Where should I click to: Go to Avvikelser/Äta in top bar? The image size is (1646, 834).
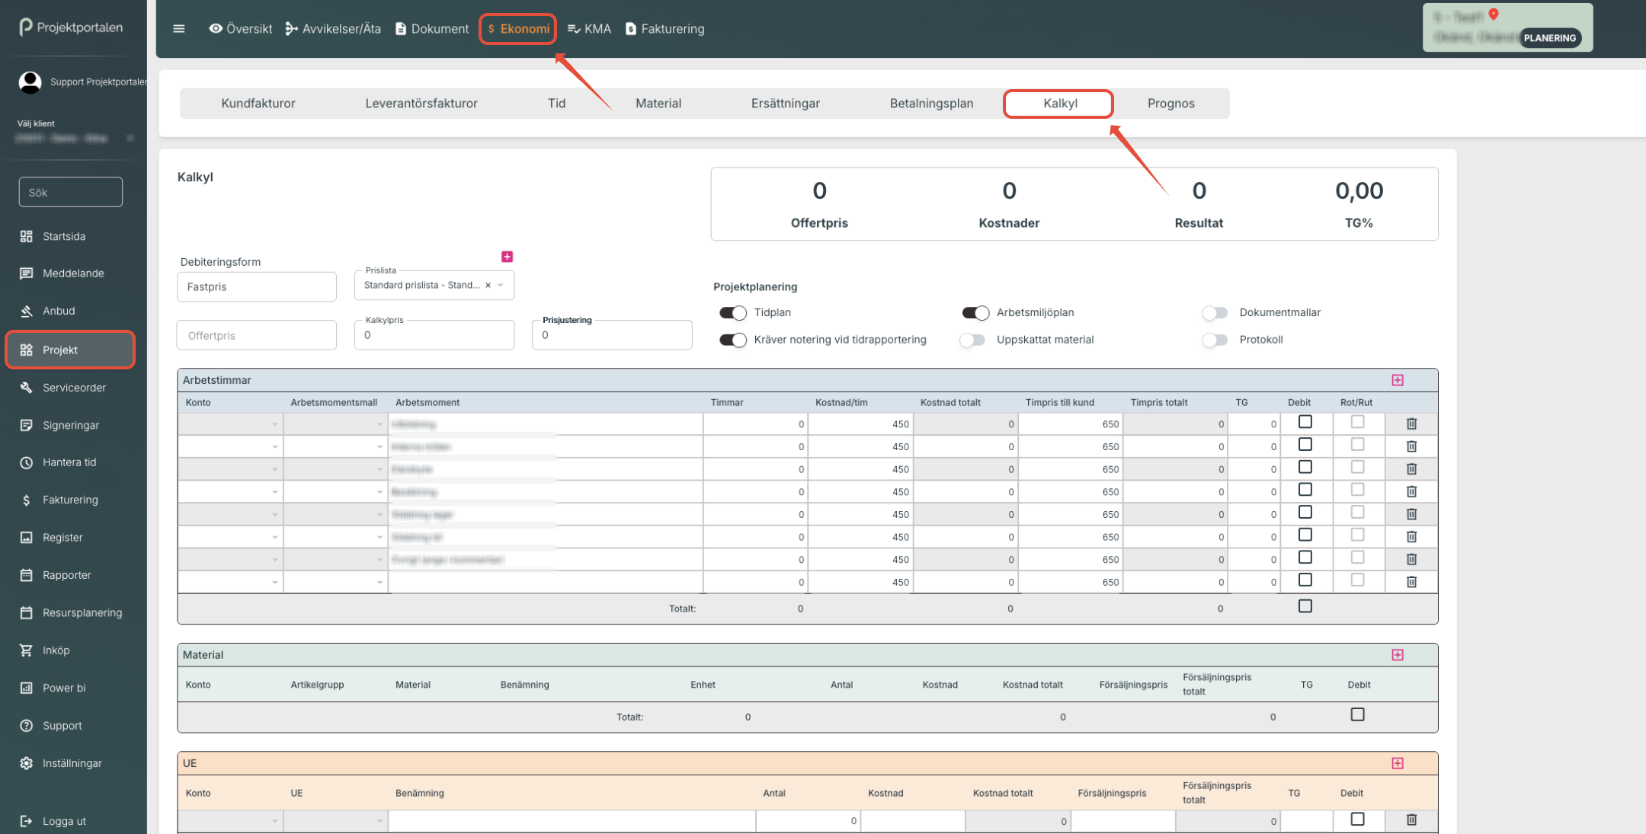click(333, 29)
